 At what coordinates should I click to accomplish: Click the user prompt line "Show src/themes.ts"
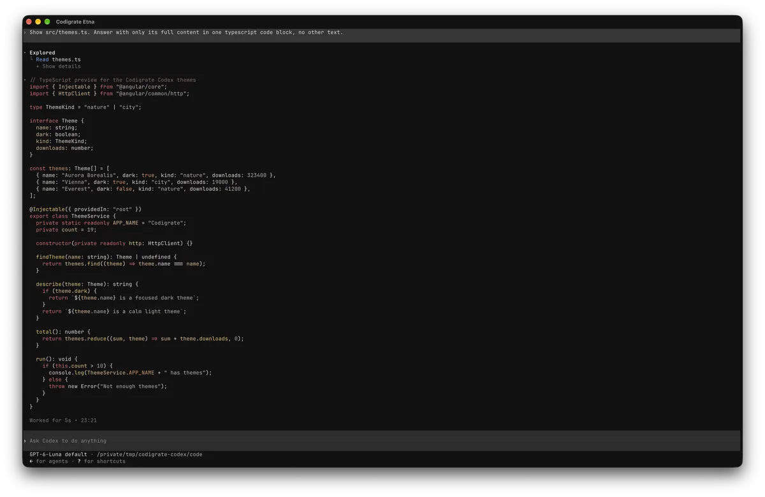[186, 32]
